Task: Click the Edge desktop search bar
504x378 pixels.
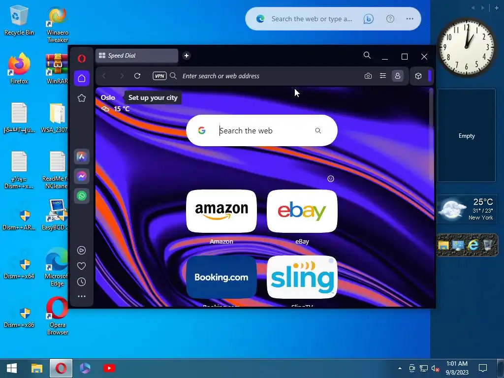Action: tap(333, 19)
